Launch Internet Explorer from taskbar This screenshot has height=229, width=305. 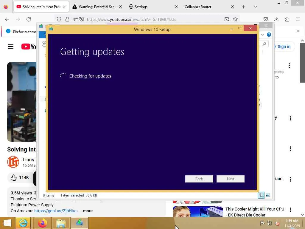[x=23, y=223]
